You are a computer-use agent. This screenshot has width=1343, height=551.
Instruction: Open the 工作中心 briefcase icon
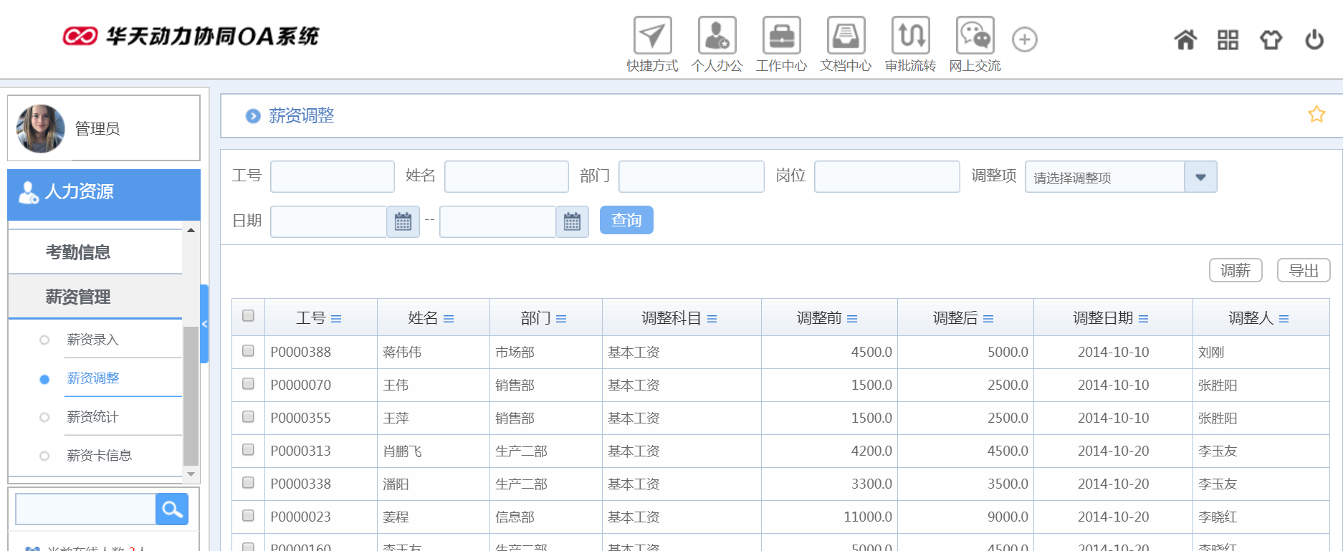(781, 36)
